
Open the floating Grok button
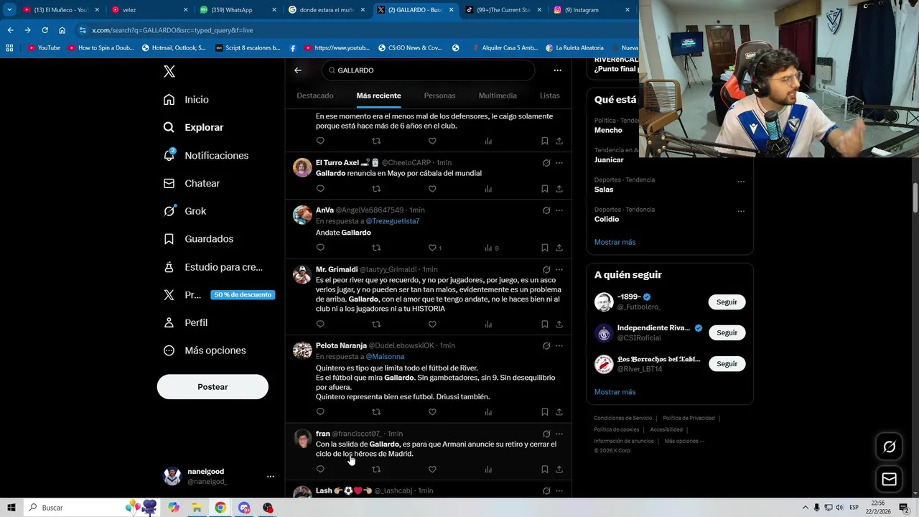pyautogui.click(x=889, y=447)
